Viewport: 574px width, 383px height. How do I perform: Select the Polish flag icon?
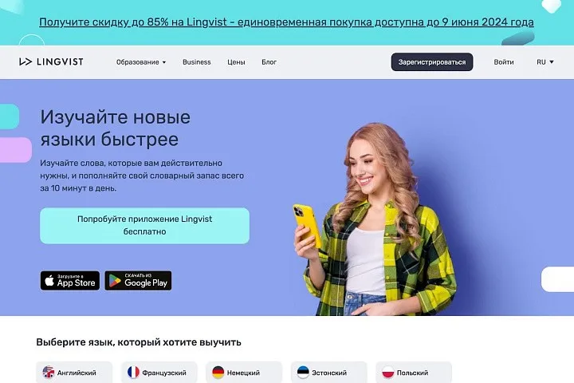tap(388, 373)
